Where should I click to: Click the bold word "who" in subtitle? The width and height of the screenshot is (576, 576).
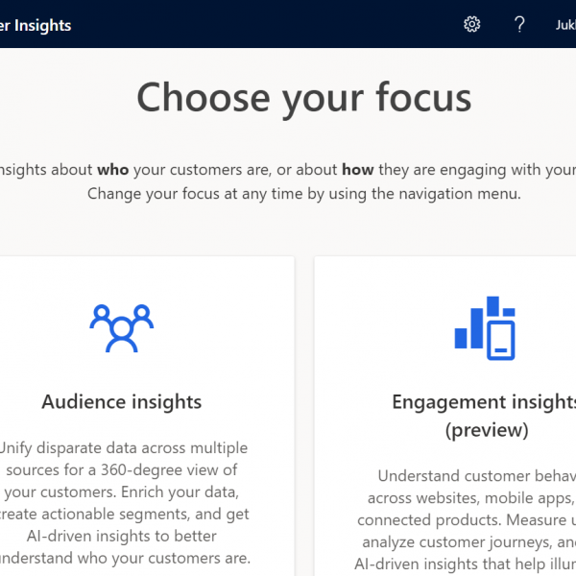pyautogui.click(x=112, y=170)
